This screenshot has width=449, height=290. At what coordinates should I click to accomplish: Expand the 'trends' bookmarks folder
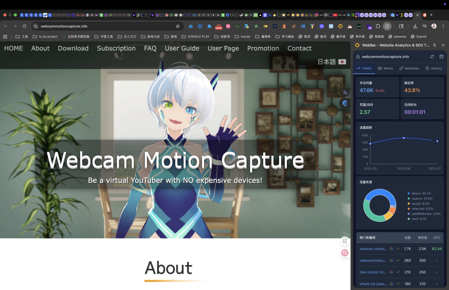pos(242,37)
